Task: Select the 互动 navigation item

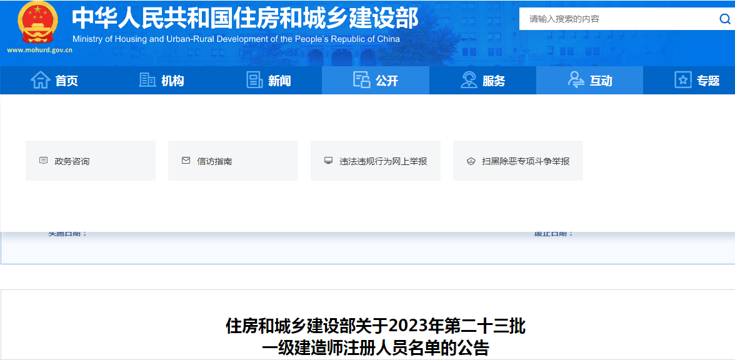Action: tap(590, 81)
